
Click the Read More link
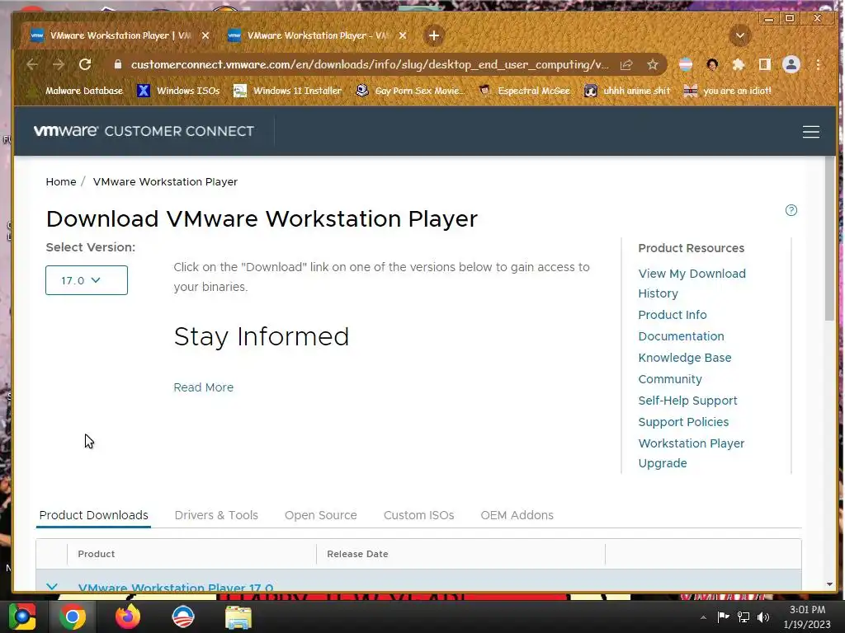click(203, 387)
